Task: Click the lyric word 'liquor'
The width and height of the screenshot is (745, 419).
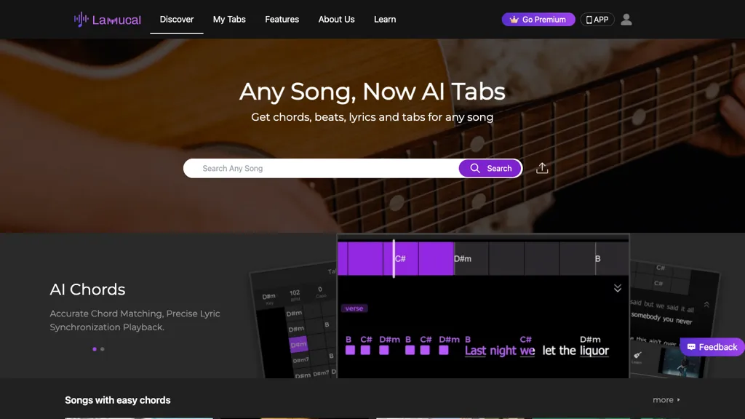Action: 594,351
